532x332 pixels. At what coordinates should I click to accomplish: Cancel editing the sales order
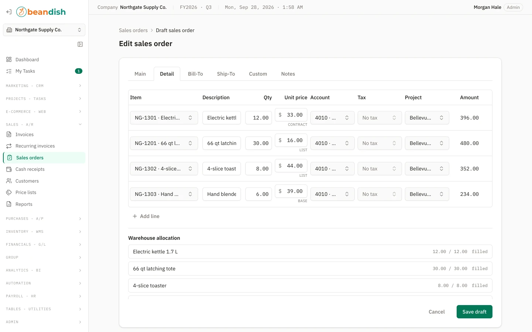(x=437, y=312)
